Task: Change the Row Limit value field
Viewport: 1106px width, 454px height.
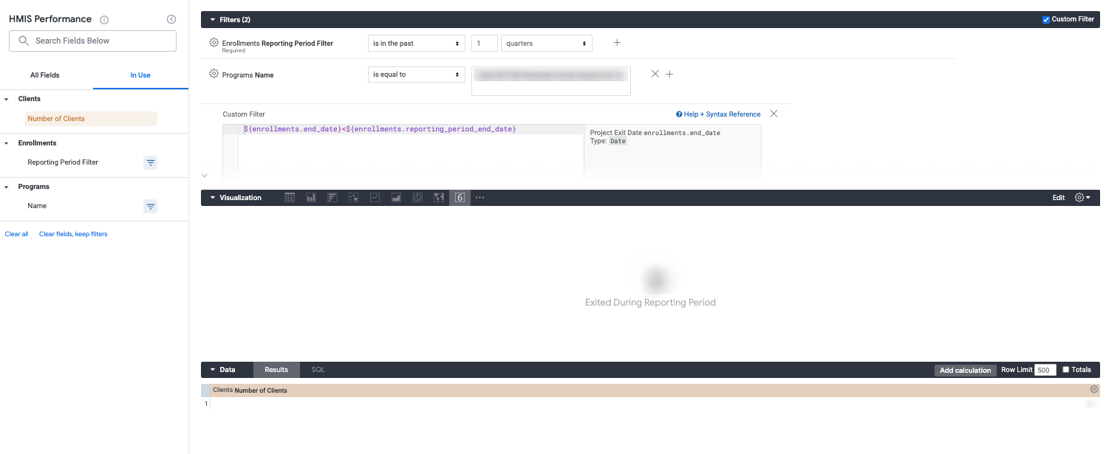Action: click(1045, 370)
